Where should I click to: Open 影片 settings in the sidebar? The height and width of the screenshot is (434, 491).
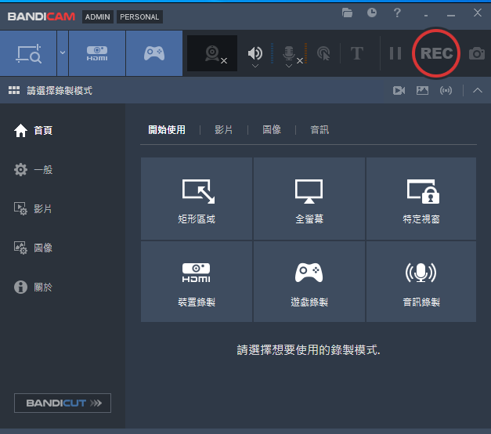click(x=33, y=208)
